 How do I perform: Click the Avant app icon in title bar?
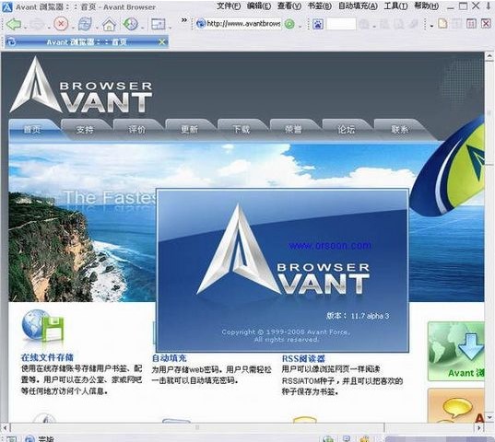(6, 6)
